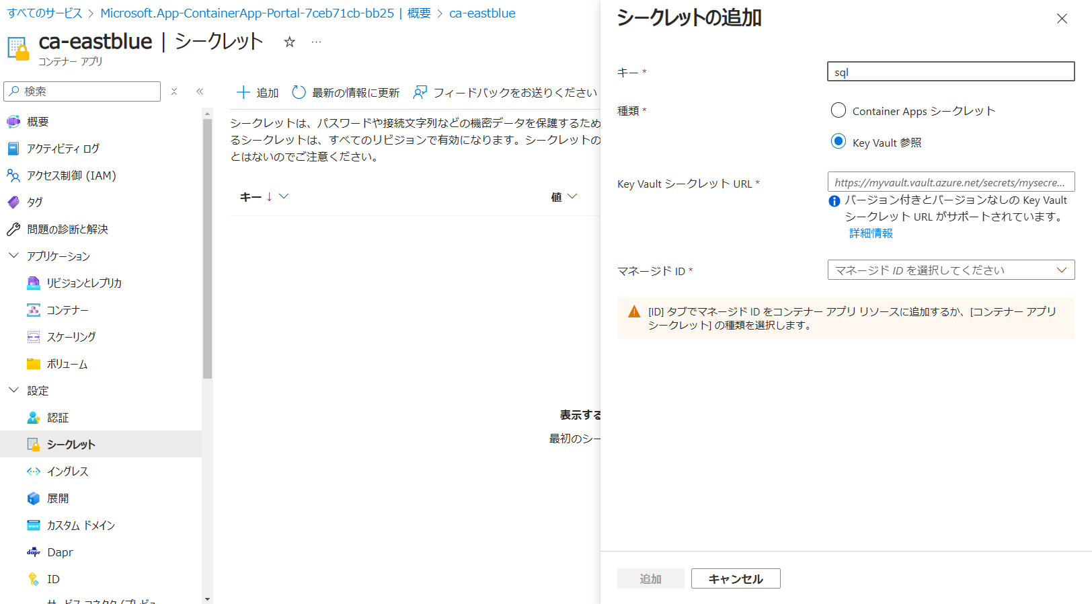Click the wrench icon for 問題の診断と解決
Viewport: 1092px width, 604px height.
tap(13, 229)
